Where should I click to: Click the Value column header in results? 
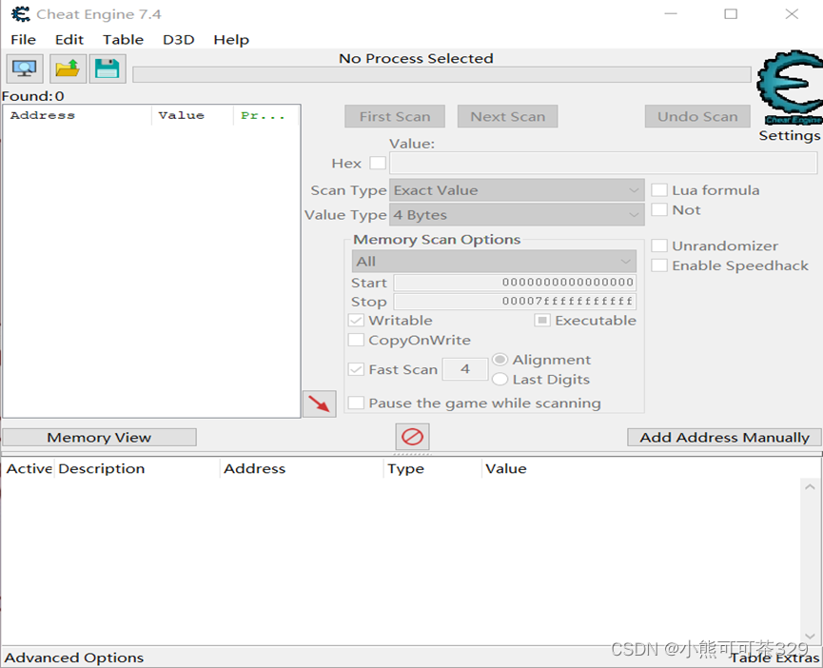pos(192,115)
